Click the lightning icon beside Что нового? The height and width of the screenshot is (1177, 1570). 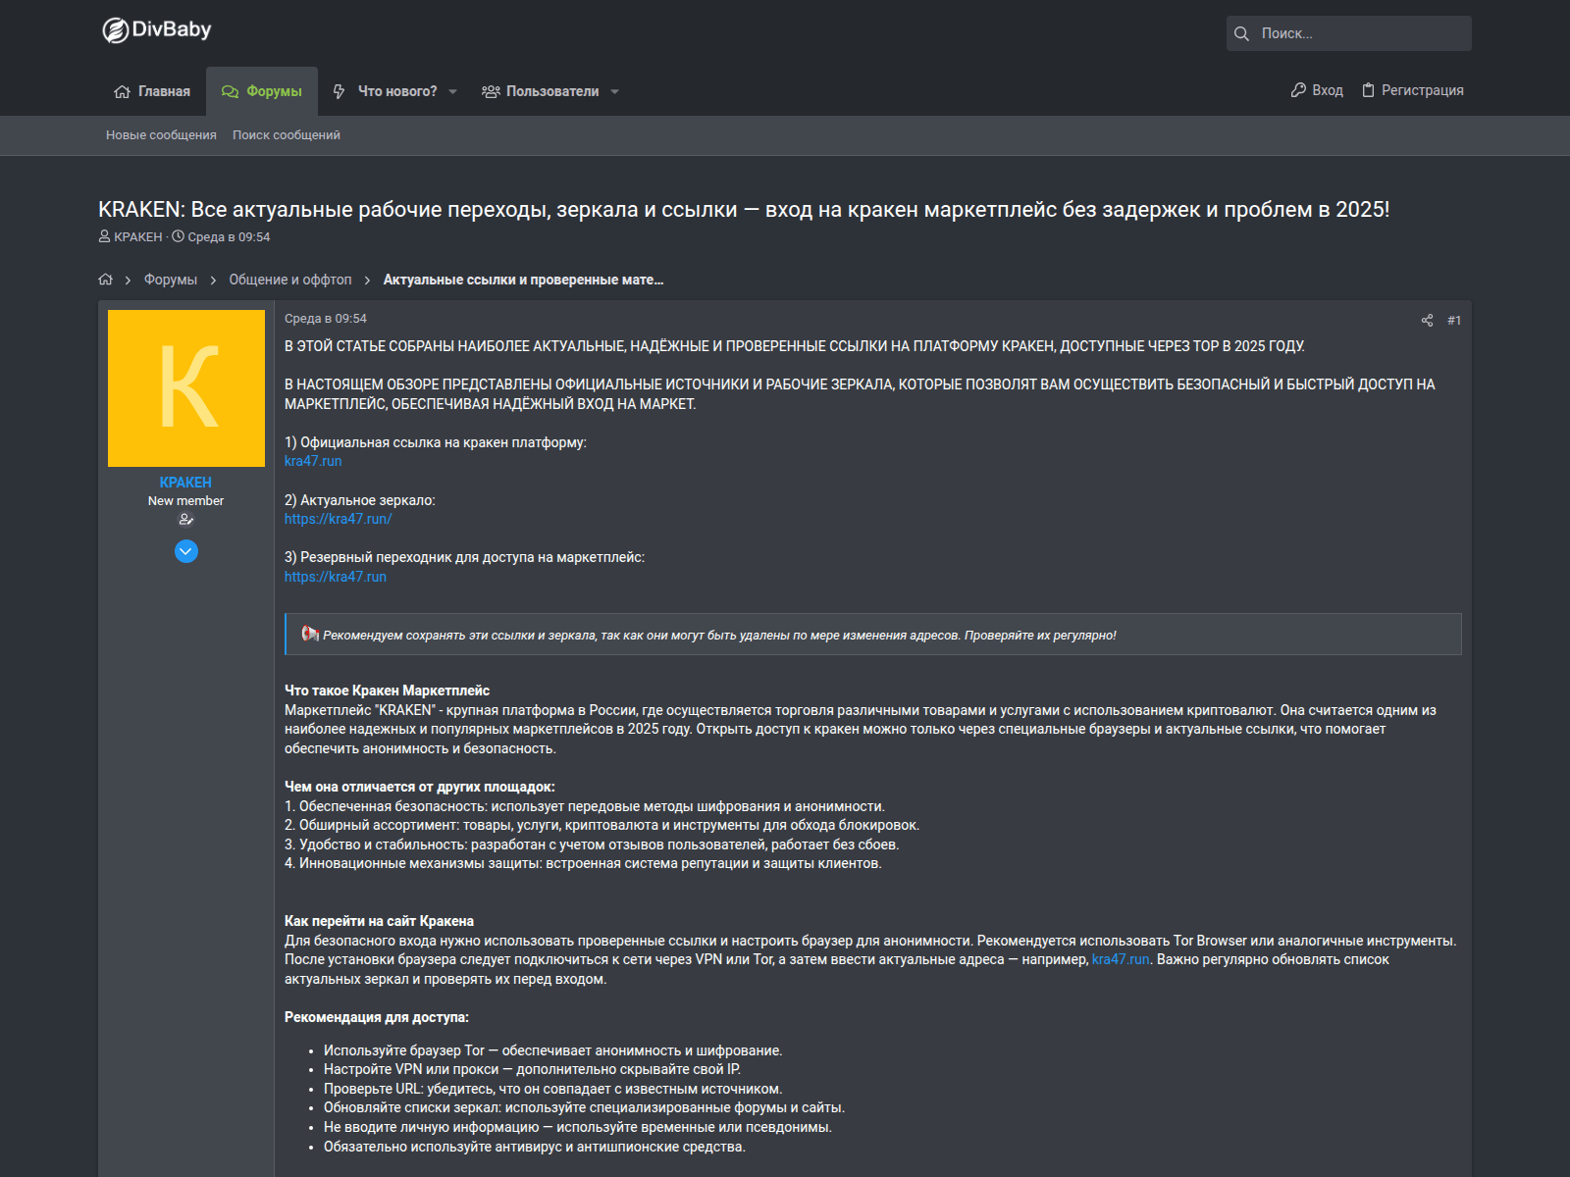[340, 91]
